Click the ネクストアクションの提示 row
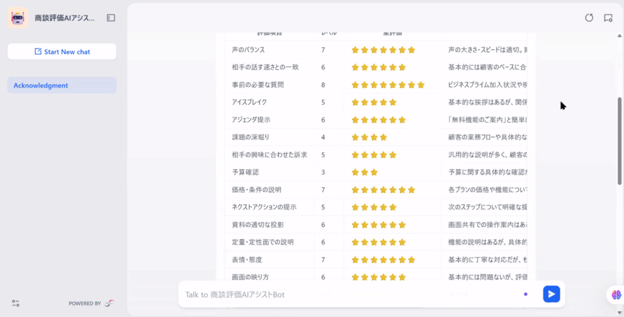 264,207
